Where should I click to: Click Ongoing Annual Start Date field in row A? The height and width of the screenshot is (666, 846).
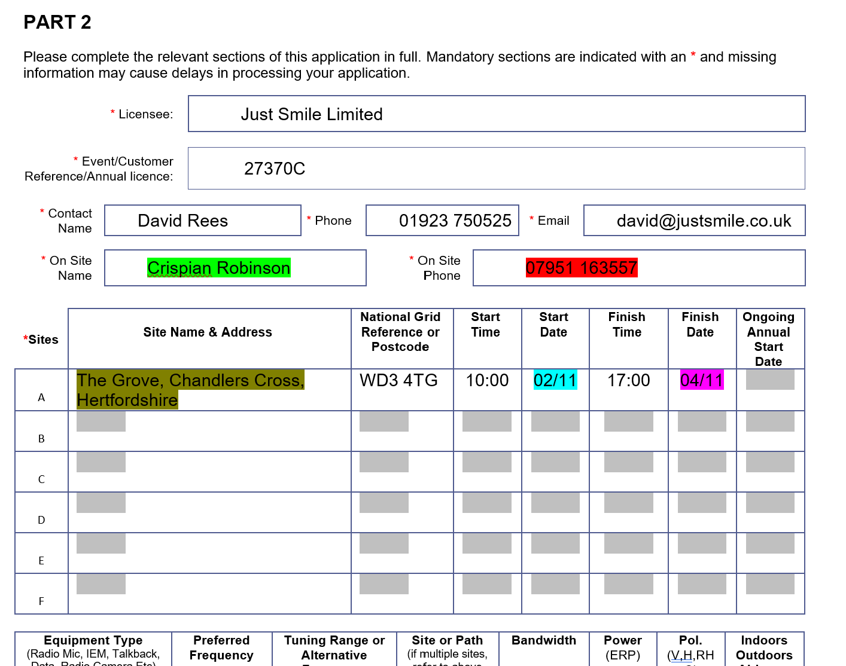coord(770,380)
